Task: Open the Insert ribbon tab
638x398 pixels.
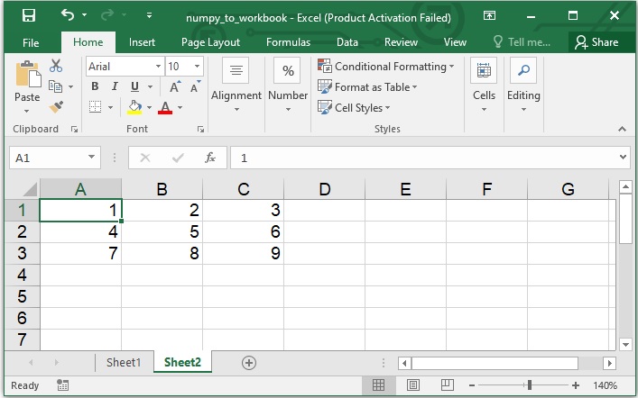Action: click(142, 42)
